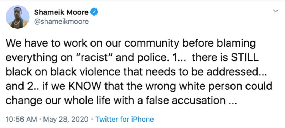Click the word KNOW in the tweet
The height and width of the screenshot is (128, 285).
85,86
